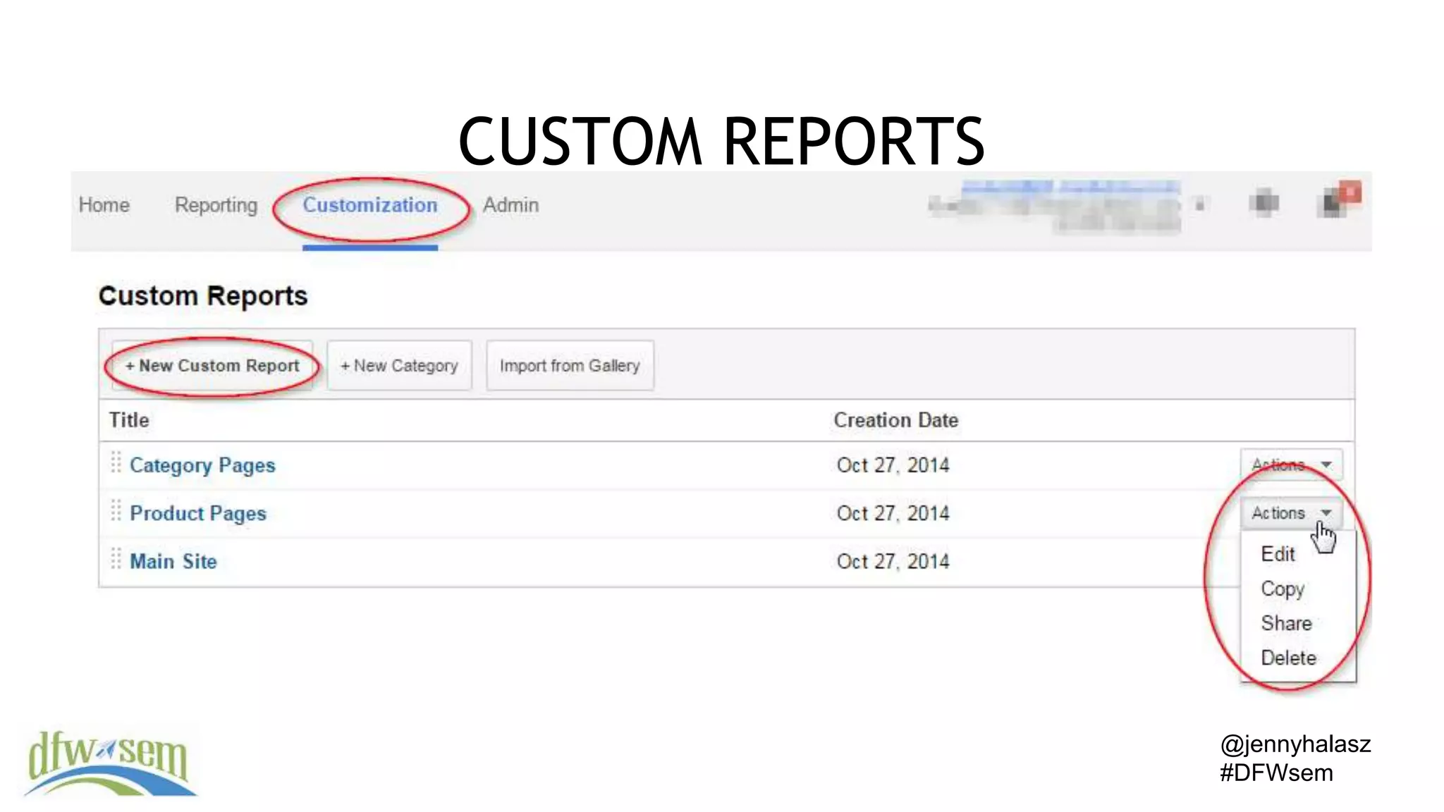This screenshot has height=812, width=1444.
Task: Open the notifications icon with red badge
Action: (1338, 199)
